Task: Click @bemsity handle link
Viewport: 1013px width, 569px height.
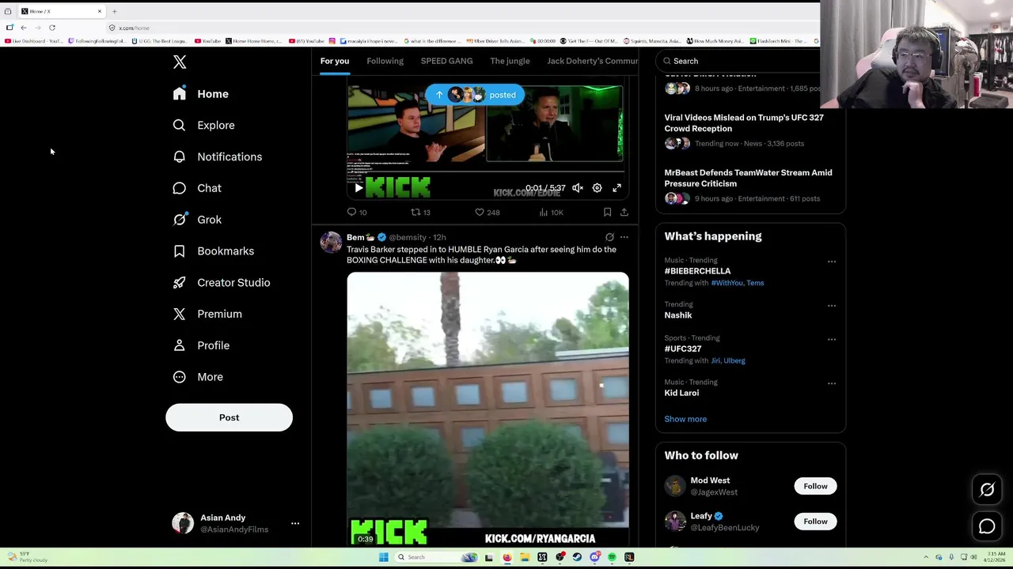Action: (408, 237)
